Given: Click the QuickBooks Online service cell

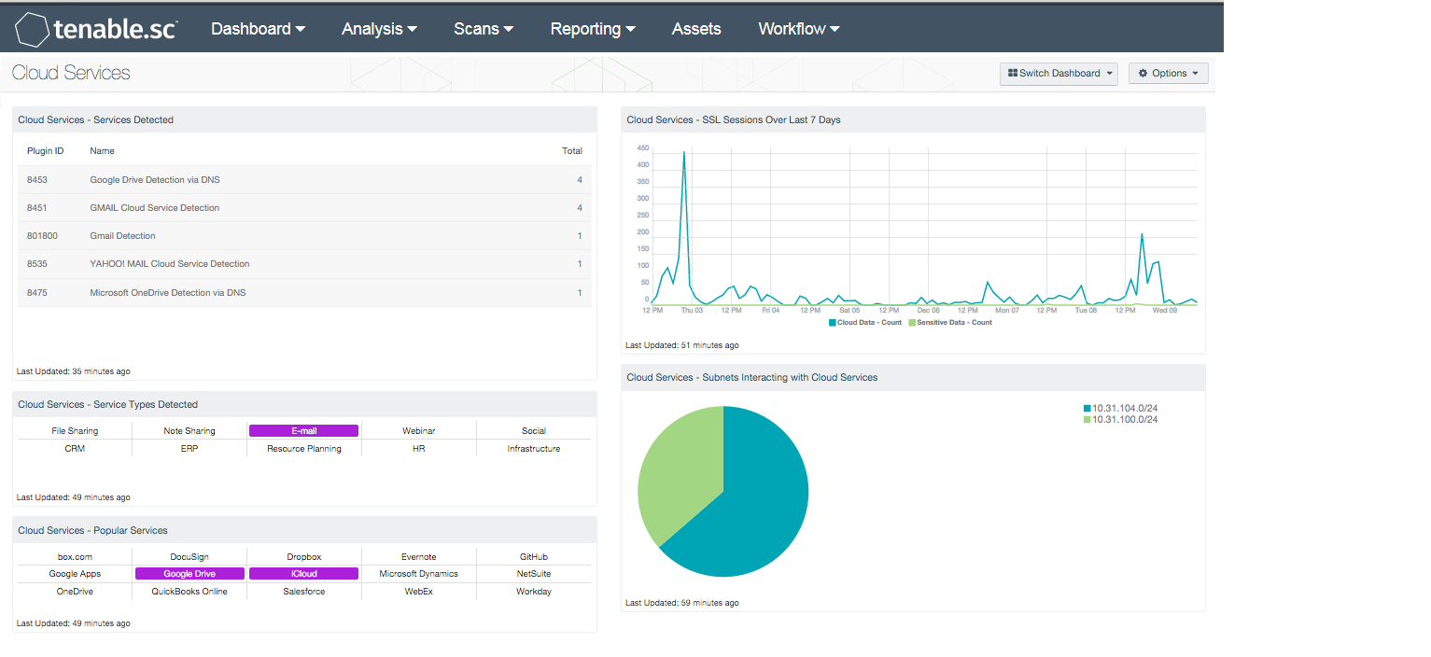Looking at the screenshot, I should [189, 592].
